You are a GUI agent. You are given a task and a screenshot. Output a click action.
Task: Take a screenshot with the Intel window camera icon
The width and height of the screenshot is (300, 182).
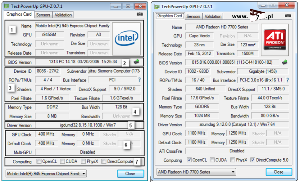coord(140,14)
